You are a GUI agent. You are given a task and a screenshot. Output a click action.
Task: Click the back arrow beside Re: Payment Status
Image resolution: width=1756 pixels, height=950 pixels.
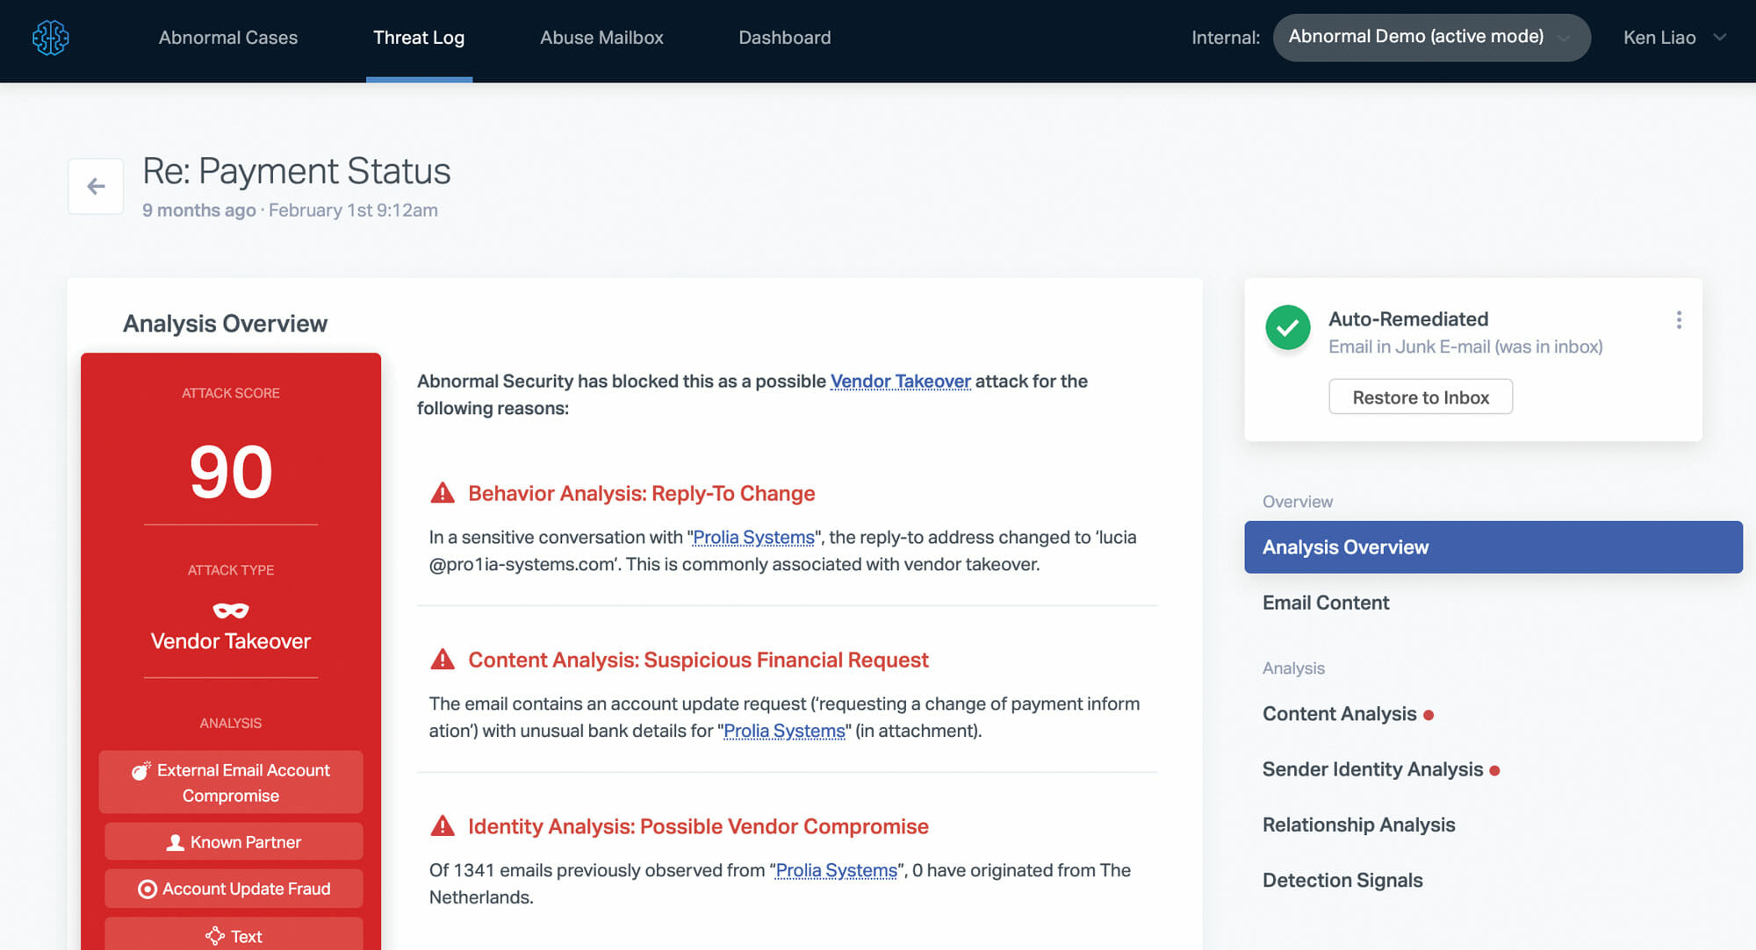pyautogui.click(x=95, y=185)
